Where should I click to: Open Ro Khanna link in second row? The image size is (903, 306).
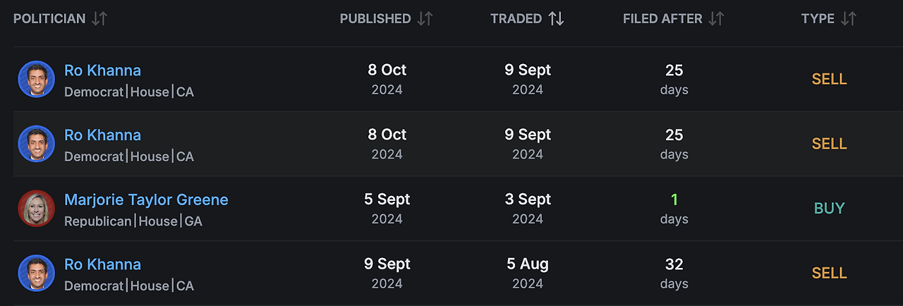click(x=102, y=135)
